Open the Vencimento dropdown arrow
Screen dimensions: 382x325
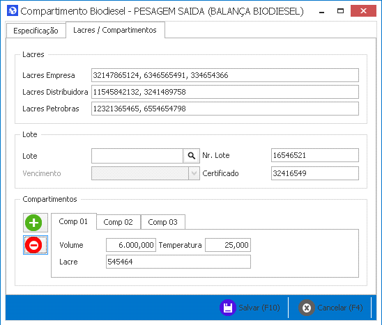click(194, 173)
